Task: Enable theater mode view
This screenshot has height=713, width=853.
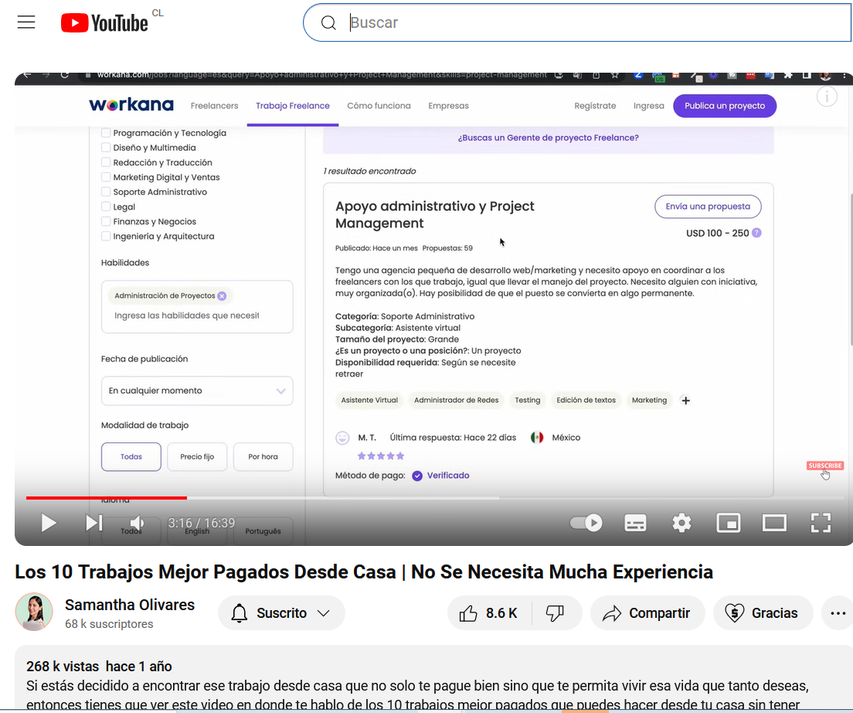Action: point(774,523)
